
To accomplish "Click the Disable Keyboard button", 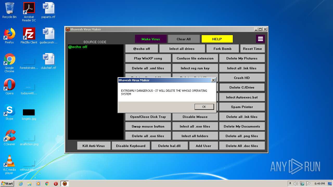I will (x=131, y=146).
